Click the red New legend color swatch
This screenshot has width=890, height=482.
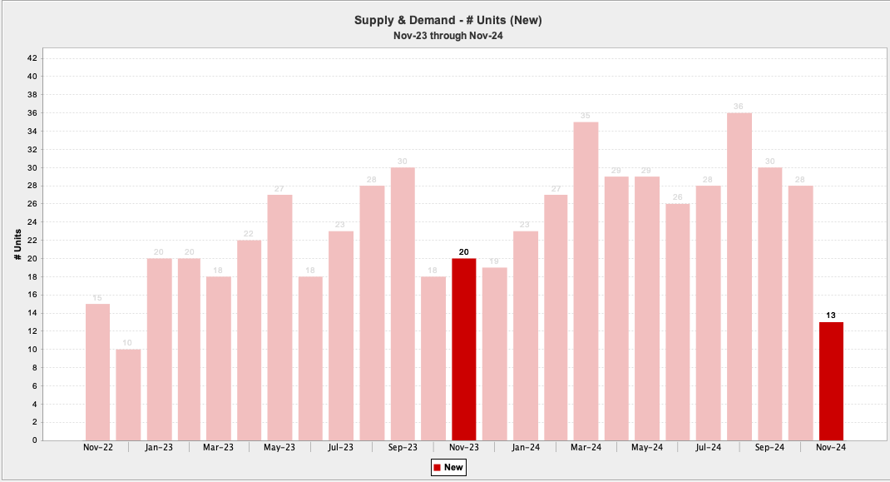[x=437, y=468]
